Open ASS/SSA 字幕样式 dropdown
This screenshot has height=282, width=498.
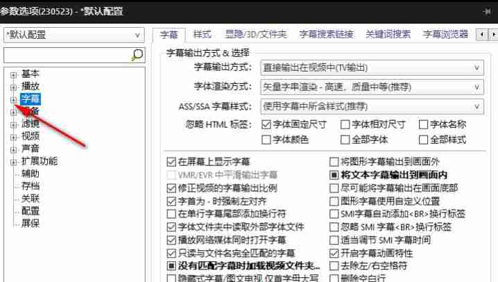coord(372,106)
